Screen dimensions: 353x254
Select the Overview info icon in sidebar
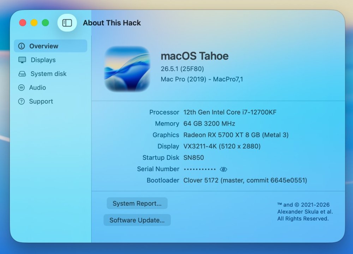pyautogui.click(x=22, y=46)
